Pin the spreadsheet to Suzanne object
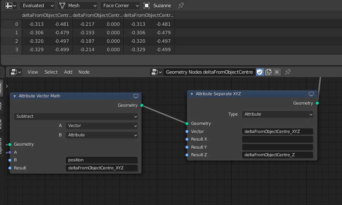 point(181,6)
